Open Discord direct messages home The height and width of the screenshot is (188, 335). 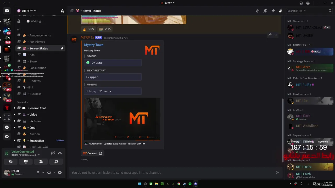(x=7, y=11)
